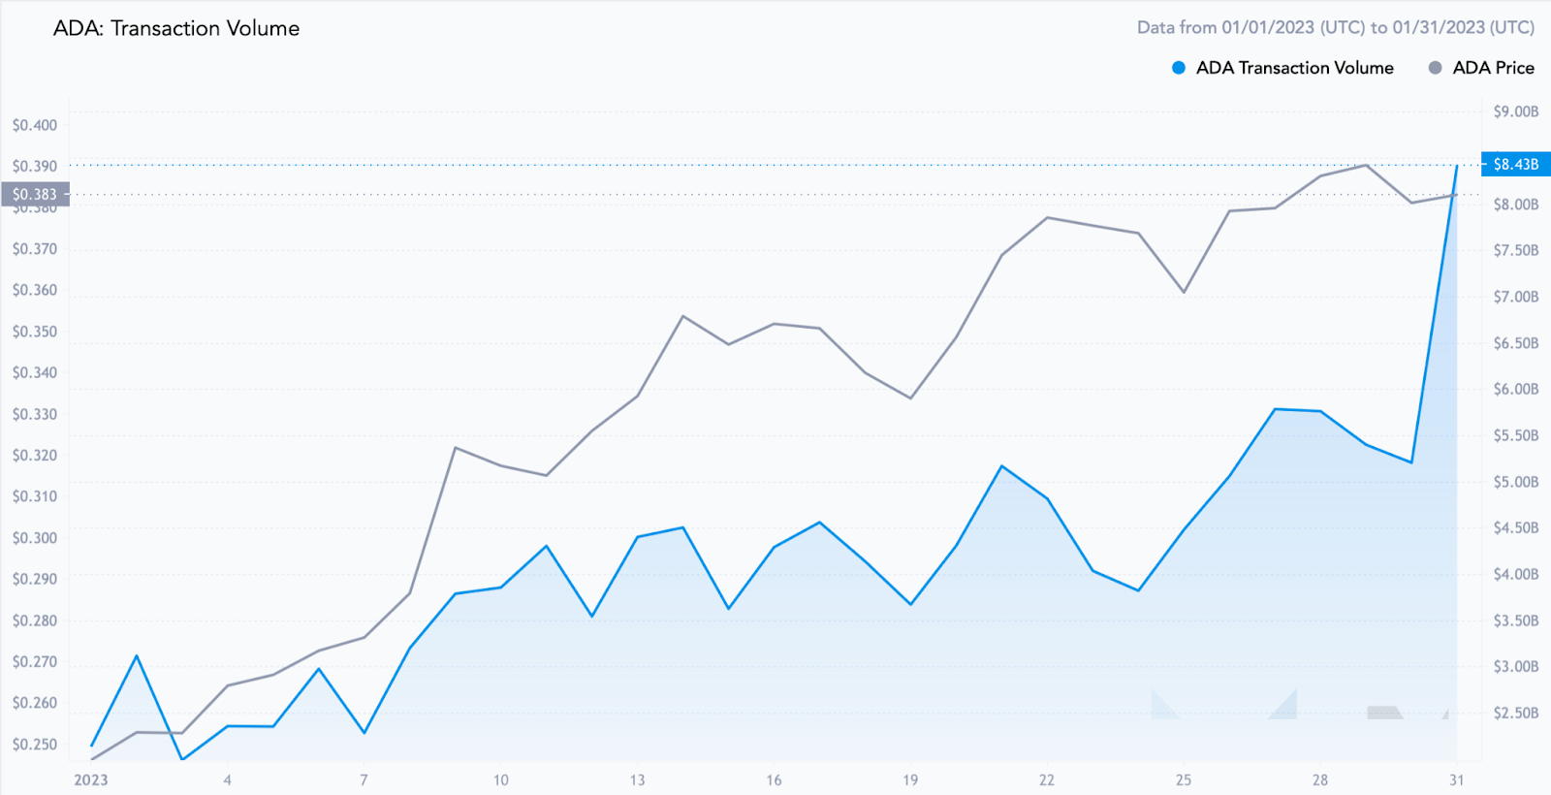This screenshot has width=1551, height=795.
Task: Click the $8.00B volume axis label
Action: [x=1516, y=205]
